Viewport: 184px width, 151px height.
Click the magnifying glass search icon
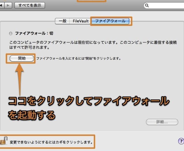click(x=147, y=5)
